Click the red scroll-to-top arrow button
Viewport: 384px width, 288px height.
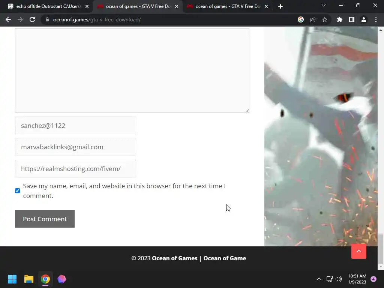click(x=359, y=251)
